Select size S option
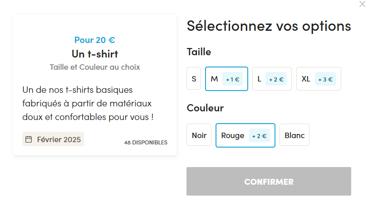This screenshot has width=368, height=206. (194, 79)
